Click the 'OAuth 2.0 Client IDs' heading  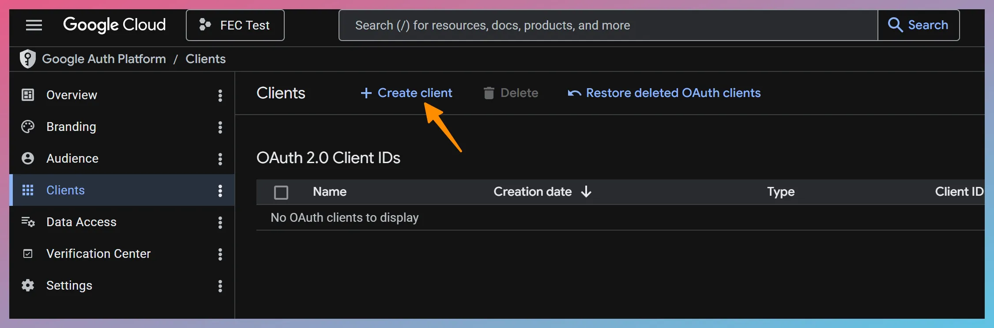[328, 158]
